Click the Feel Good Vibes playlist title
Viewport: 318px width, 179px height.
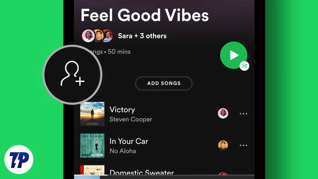[145, 15]
